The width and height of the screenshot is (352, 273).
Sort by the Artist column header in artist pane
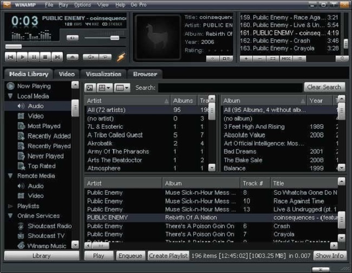tap(127, 101)
